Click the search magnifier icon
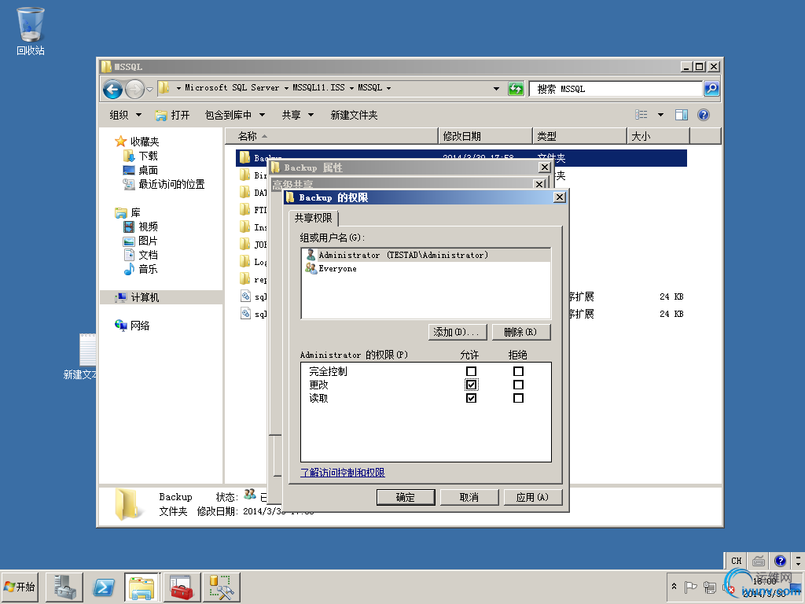This screenshot has height=604, width=805. tap(711, 89)
